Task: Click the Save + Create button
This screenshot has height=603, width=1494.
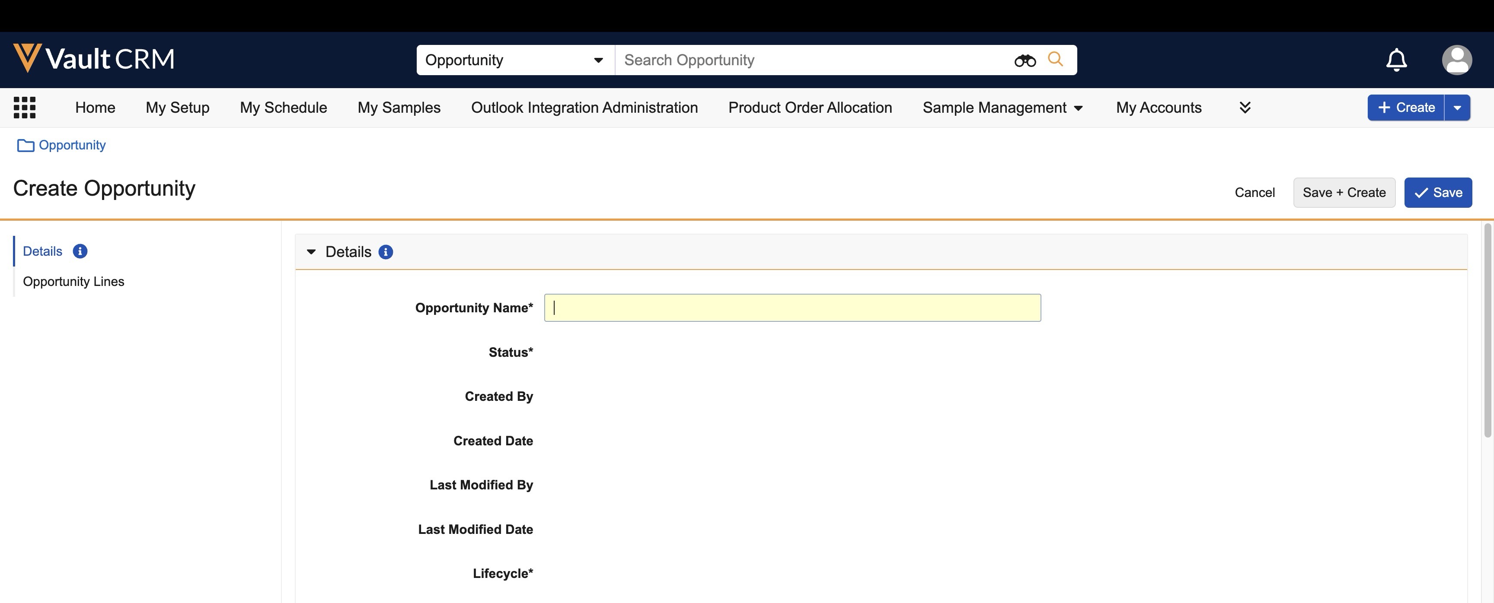Action: click(1344, 192)
